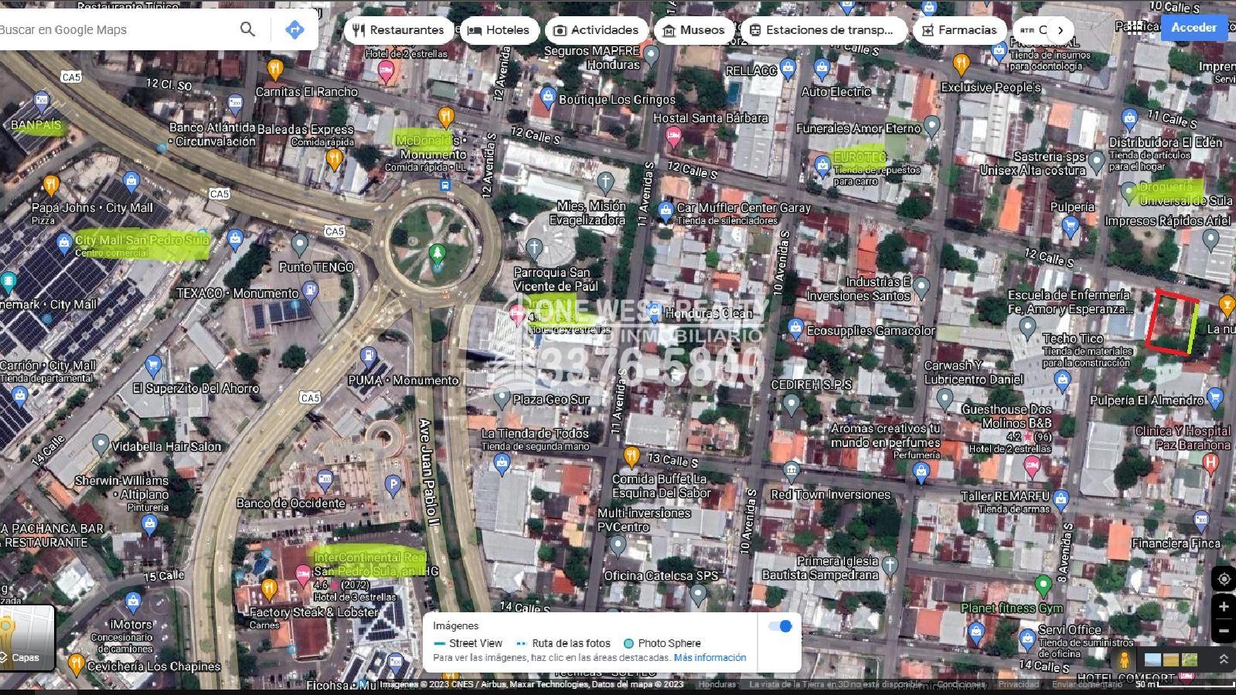Open the Google apps grid icon

1133,28
